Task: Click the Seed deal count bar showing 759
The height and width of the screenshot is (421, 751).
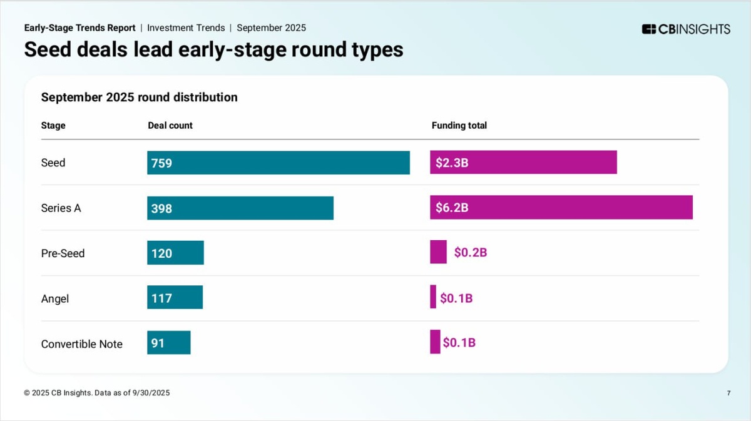Action: click(x=278, y=163)
